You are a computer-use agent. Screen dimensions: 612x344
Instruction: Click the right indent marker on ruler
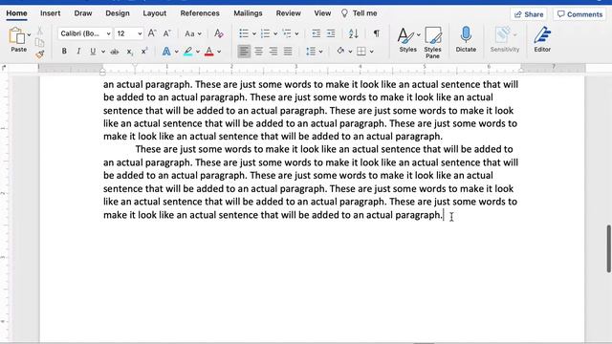click(x=521, y=70)
